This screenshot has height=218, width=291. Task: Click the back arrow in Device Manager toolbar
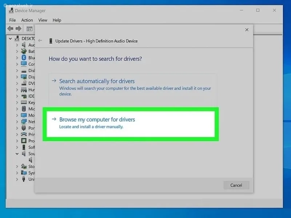pos(11,29)
